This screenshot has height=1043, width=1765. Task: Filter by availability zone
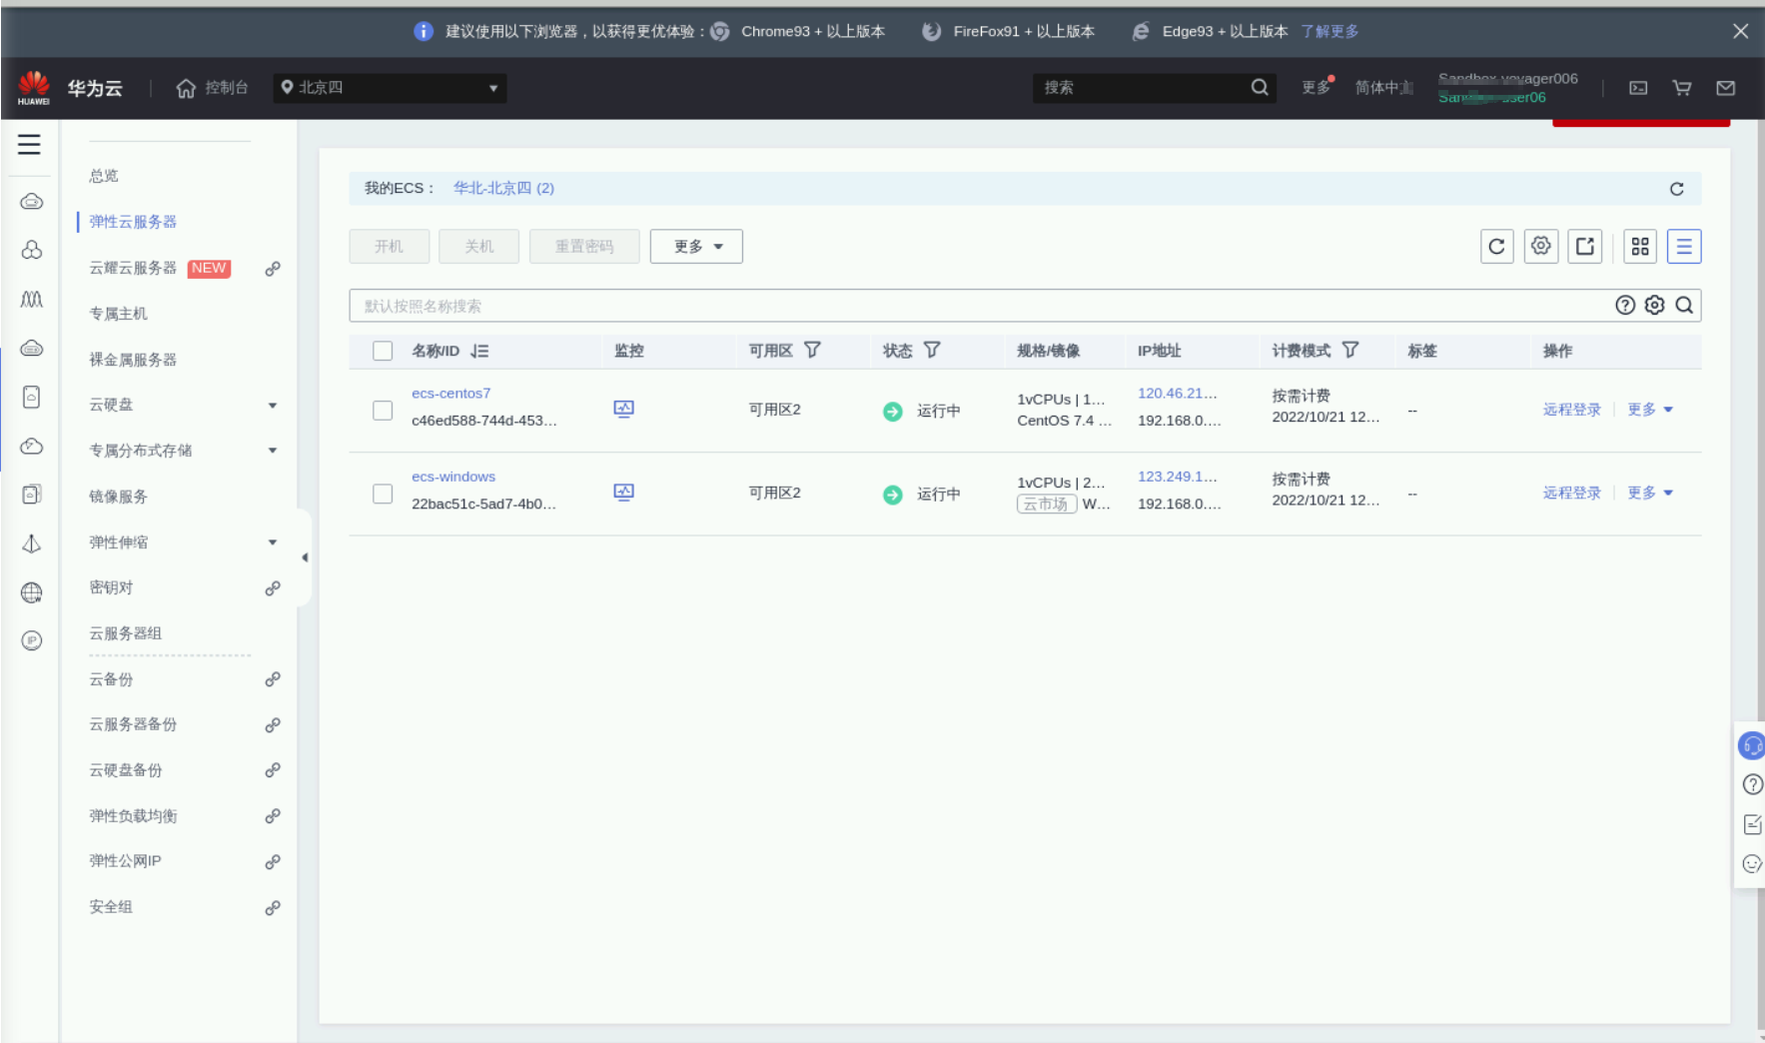[x=812, y=350]
